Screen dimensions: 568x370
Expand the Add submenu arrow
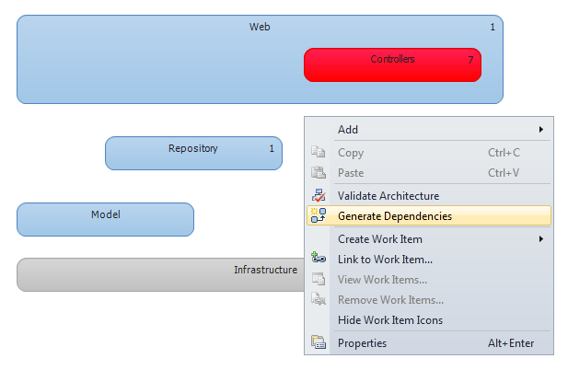coord(540,129)
